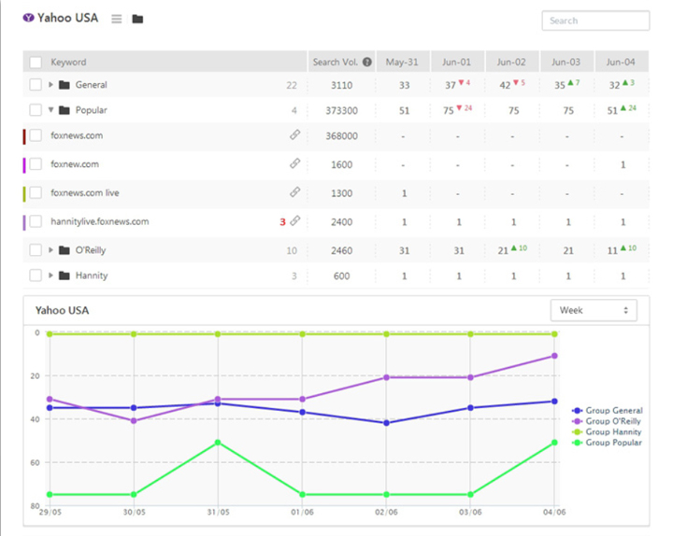Click Popular Jun-04 rank 51
Screen dimensions: 673x536
tap(612, 110)
